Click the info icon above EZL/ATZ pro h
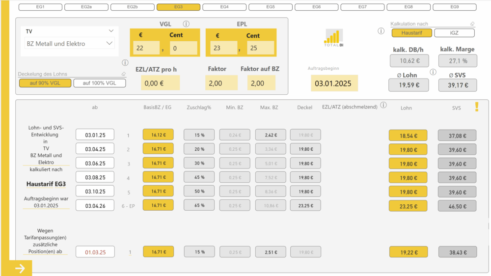The width and height of the screenshot is (491, 276). pyautogui.click(x=125, y=63)
